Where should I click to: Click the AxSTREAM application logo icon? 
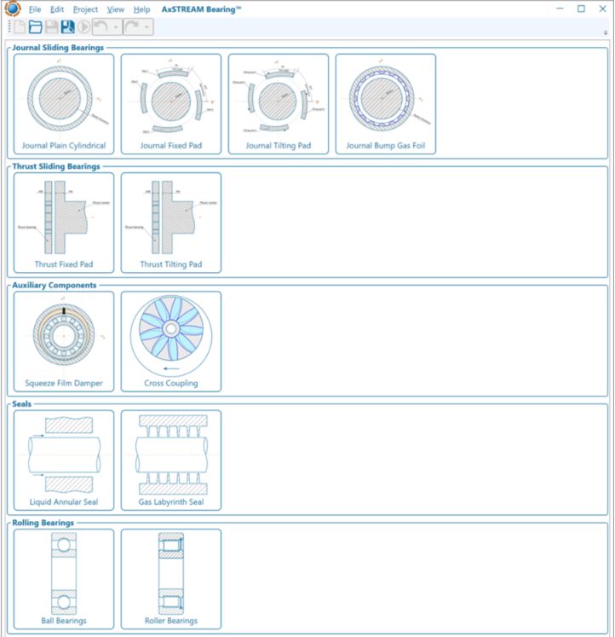(x=13, y=9)
